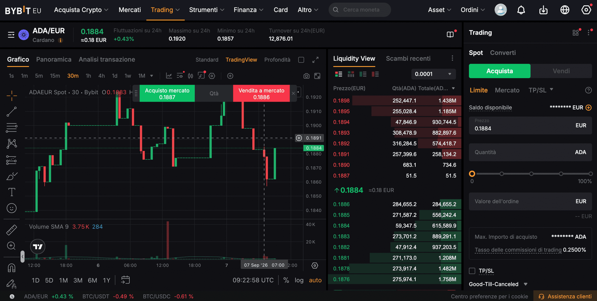Viewport: 597px width, 301px height.
Task: Switch to the Panoramica tab
Action: pyautogui.click(x=54, y=59)
